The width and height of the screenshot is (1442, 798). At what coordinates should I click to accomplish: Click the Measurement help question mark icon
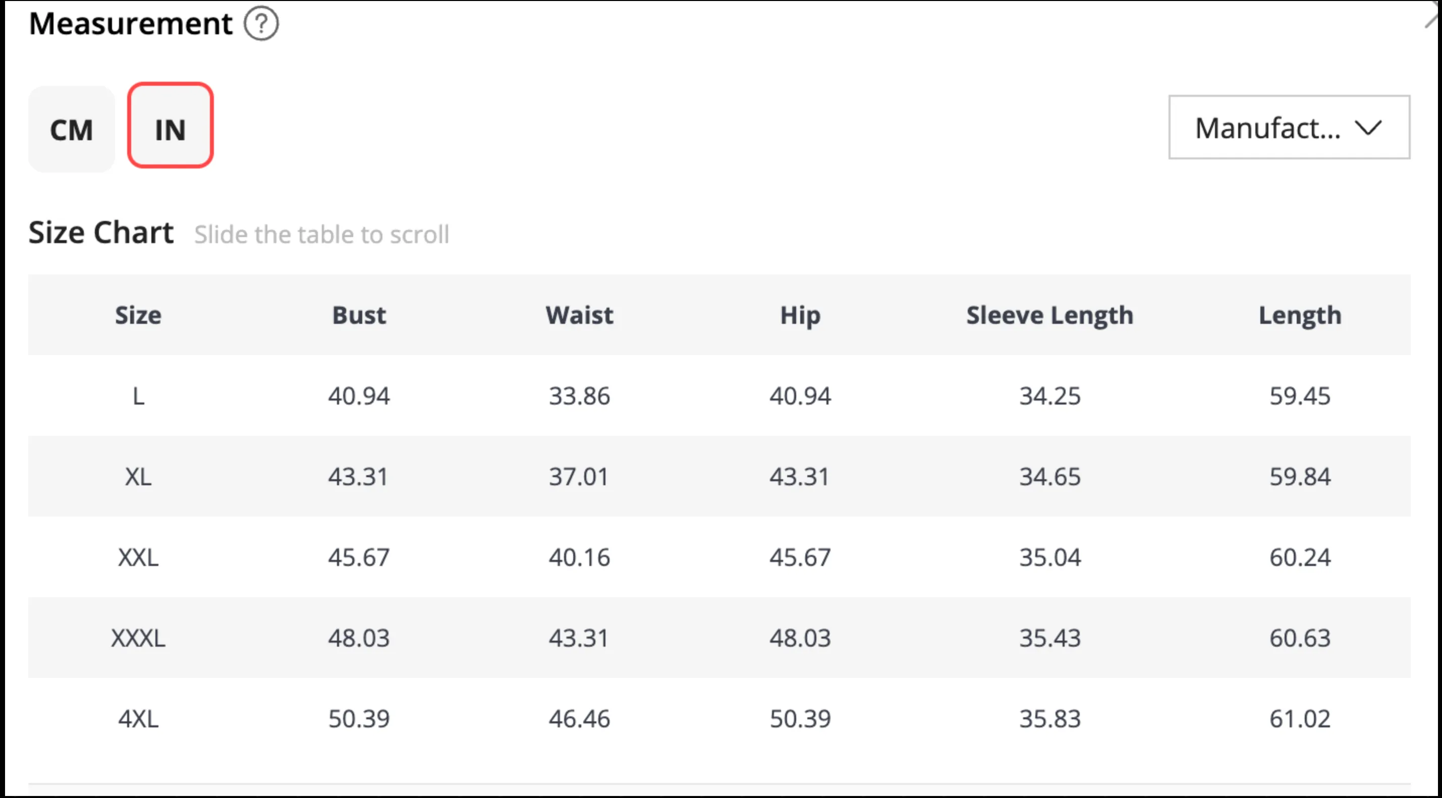261,24
